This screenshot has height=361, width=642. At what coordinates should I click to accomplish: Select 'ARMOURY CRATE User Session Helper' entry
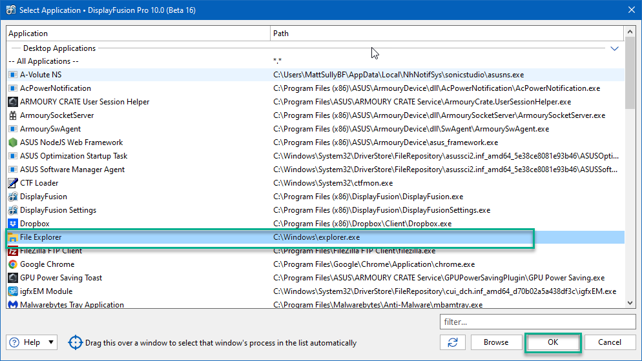coord(85,102)
